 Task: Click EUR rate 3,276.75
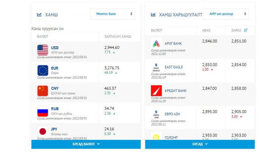112,68
